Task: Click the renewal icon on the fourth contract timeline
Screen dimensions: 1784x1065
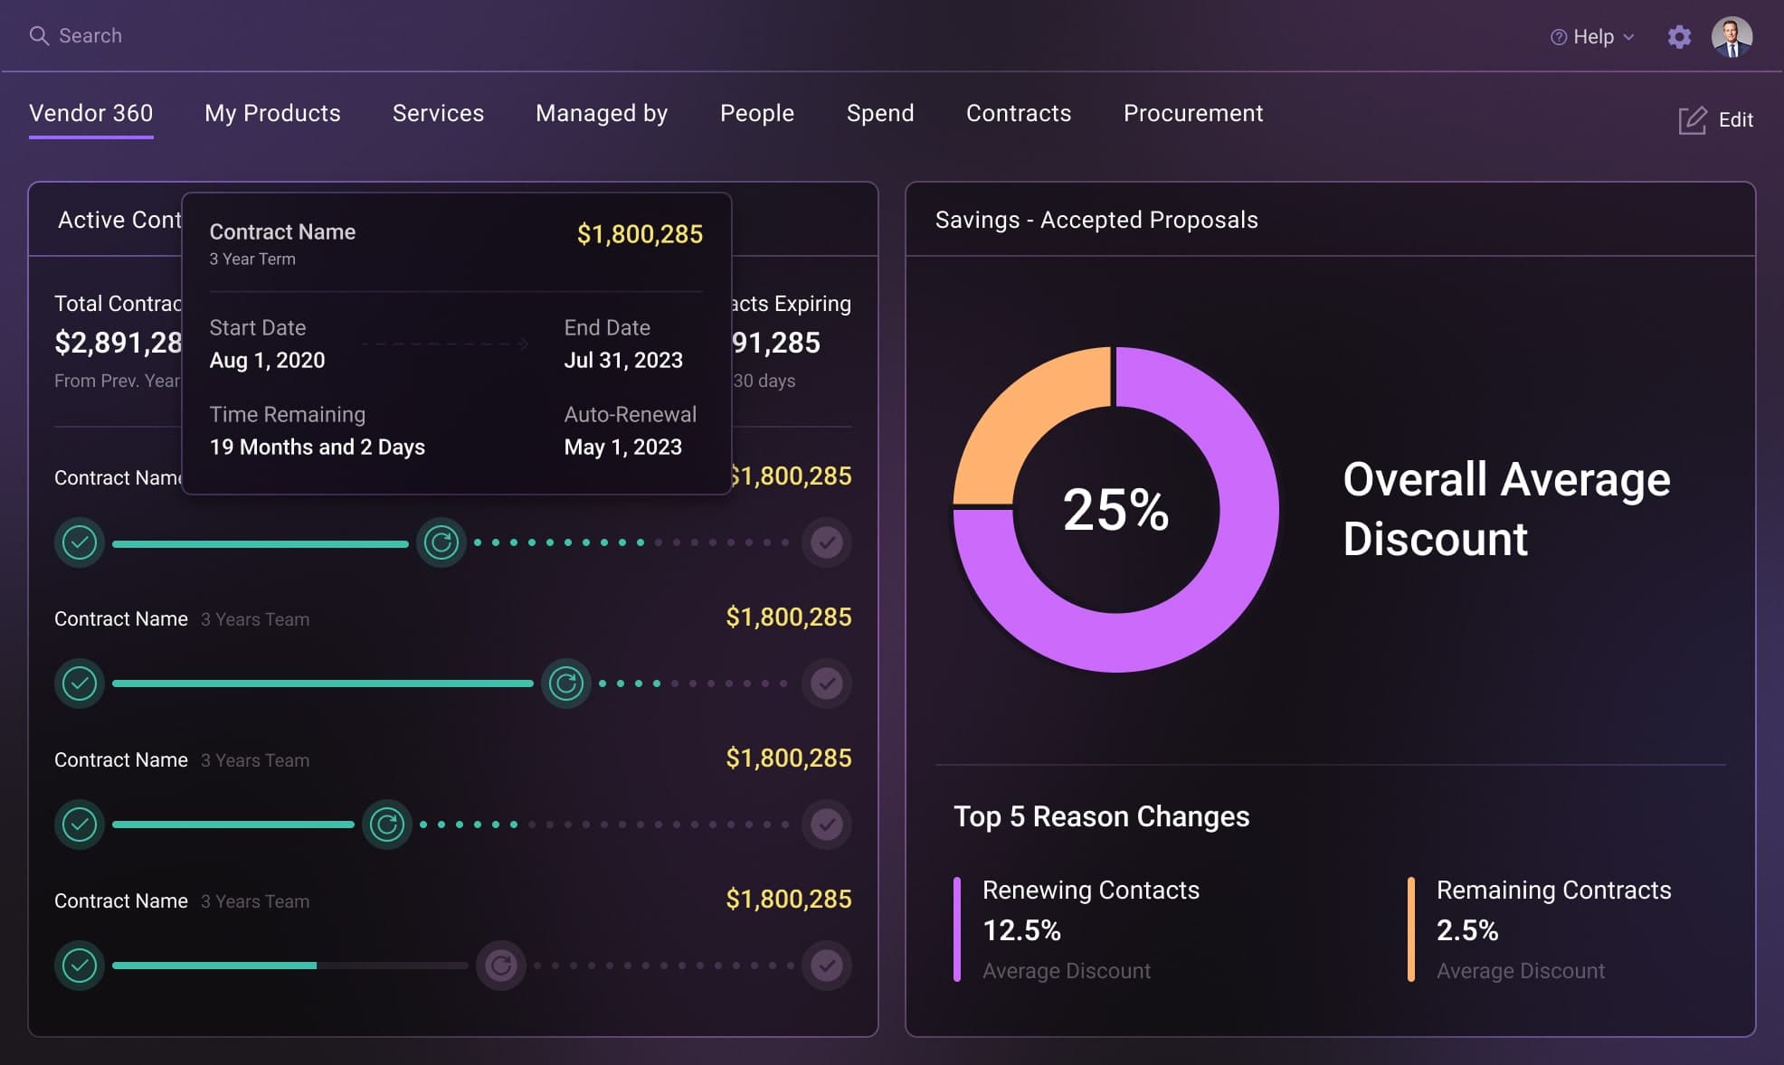Action: [501, 966]
